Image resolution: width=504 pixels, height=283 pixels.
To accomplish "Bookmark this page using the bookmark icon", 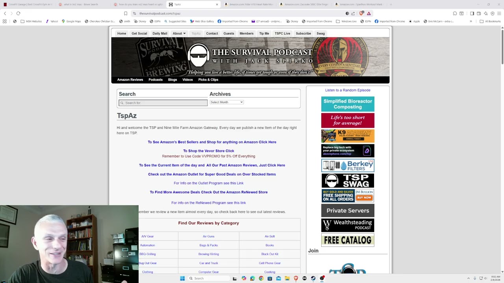I will click(x=126, y=13).
